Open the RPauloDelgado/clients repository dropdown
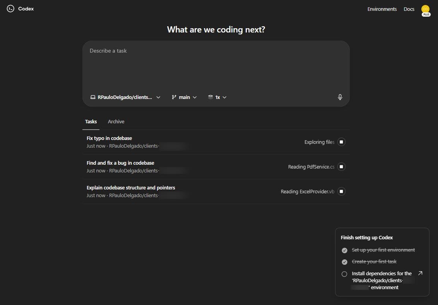 pos(125,97)
